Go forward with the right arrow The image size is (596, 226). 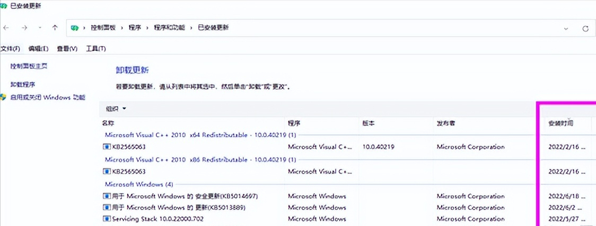(x=24, y=27)
